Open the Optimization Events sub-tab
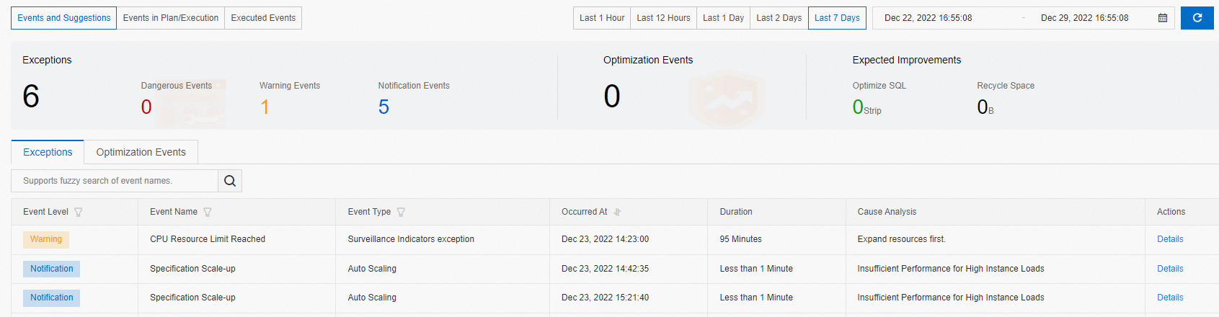This screenshot has width=1219, height=317. click(x=141, y=152)
